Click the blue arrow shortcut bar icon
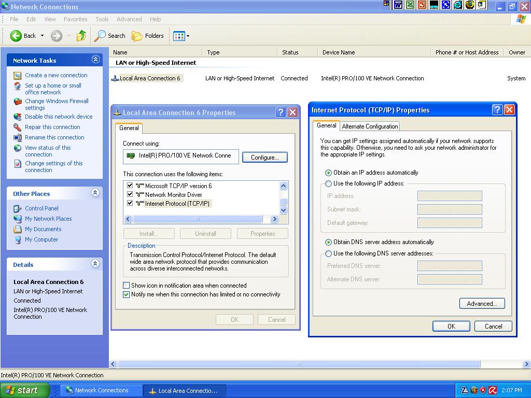 [446, 5]
